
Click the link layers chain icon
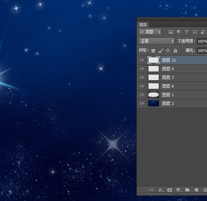pyautogui.click(x=151, y=190)
